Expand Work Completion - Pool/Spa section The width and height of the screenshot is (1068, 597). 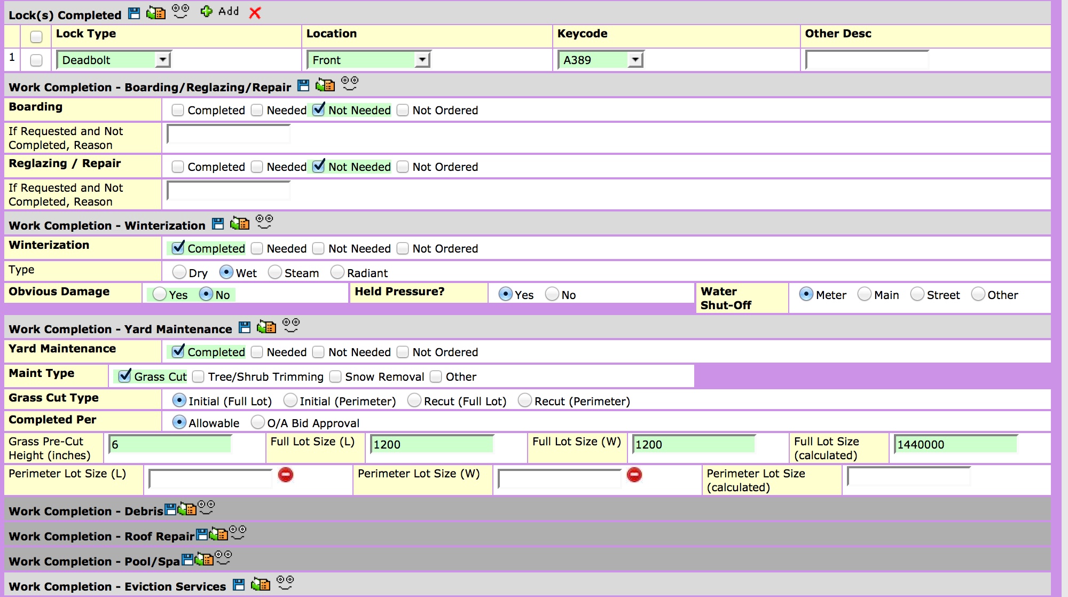click(x=94, y=561)
